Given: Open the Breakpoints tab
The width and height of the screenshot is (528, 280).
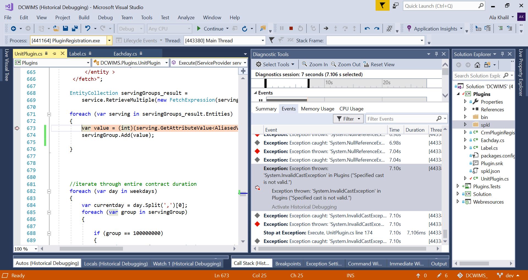Looking at the screenshot, I should [288, 264].
